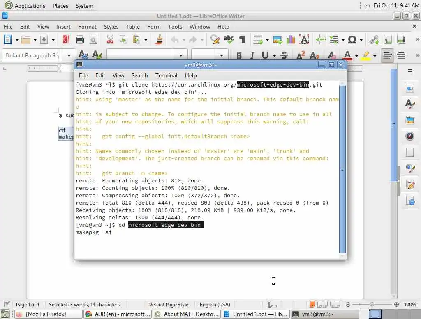Open the Tools menu in Writer
The width and height of the screenshot is (421, 319).
(175, 27)
